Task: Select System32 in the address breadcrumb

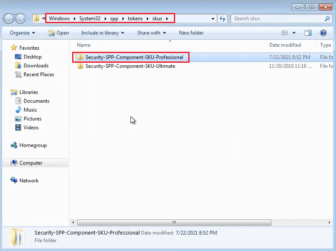Action: (90, 19)
